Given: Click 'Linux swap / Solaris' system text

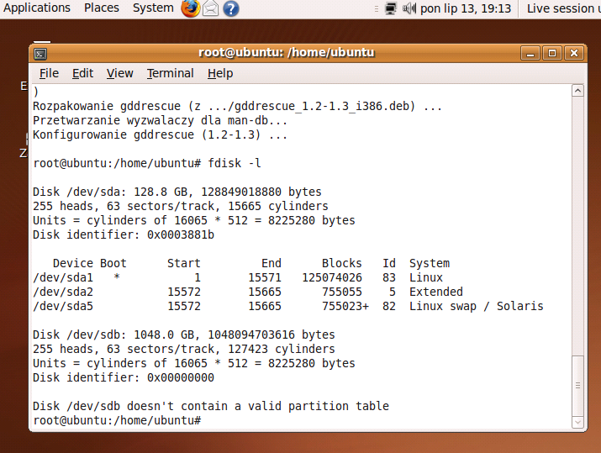Looking at the screenshot, I should (x=476, y=306).
